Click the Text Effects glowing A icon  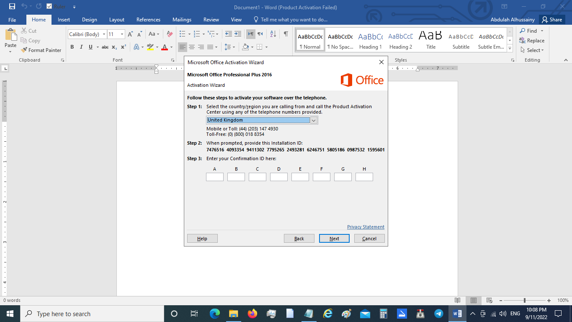(x=137, y=47)
